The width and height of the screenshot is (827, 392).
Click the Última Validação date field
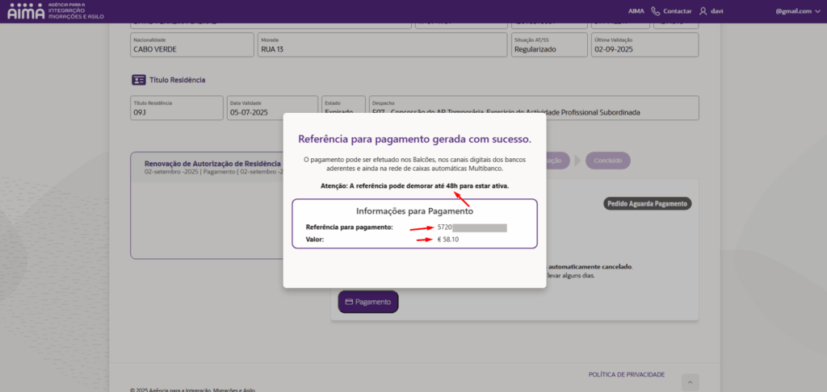click(x=644, y=45)
